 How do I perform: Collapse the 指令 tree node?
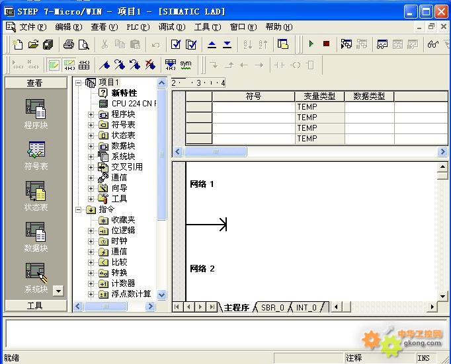click(78, 209)
